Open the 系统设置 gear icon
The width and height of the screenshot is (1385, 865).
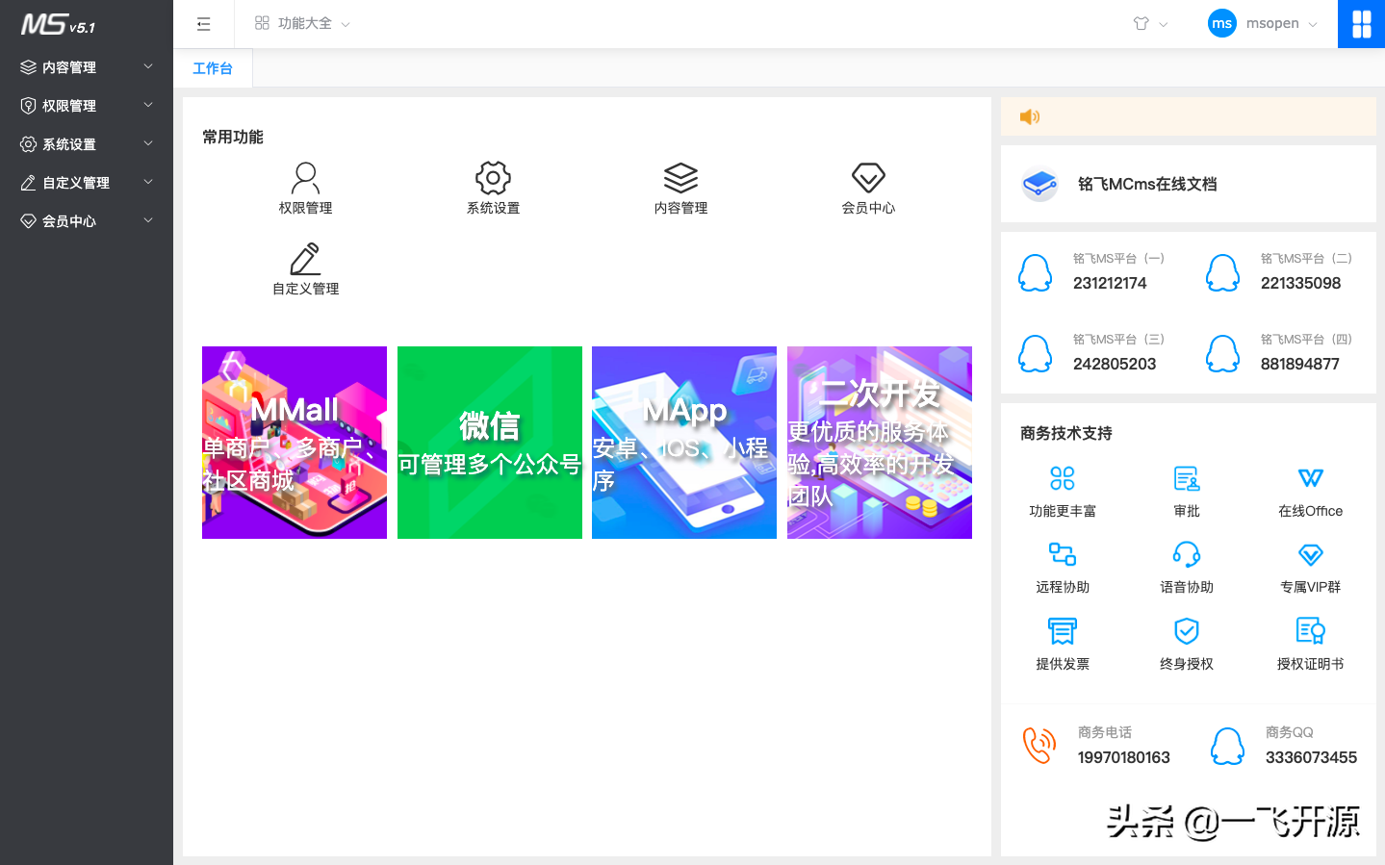[492, 177]
